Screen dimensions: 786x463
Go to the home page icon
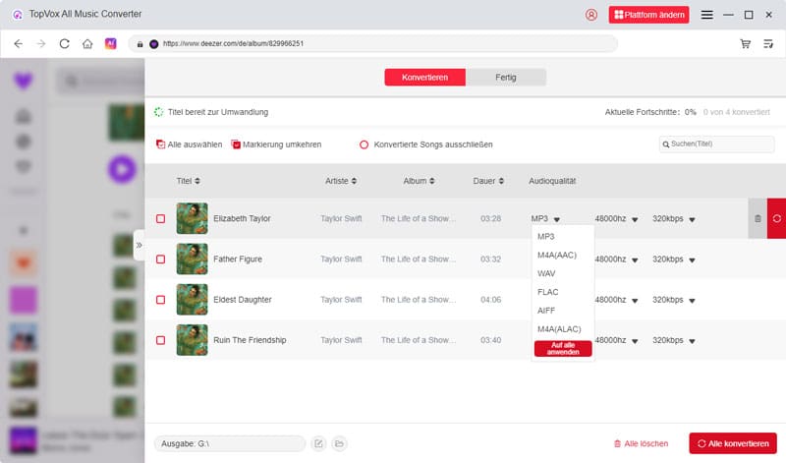(x=87, y=44)
